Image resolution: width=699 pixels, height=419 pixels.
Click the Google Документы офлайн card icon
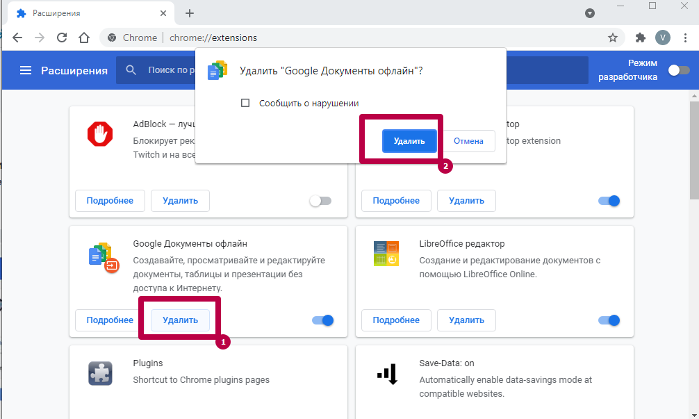pyautogui.click(x=104, y=258)
